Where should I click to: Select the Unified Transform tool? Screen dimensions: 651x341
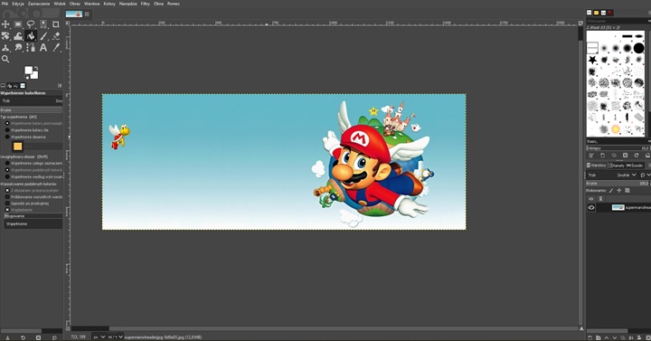[x=5, y=36]
